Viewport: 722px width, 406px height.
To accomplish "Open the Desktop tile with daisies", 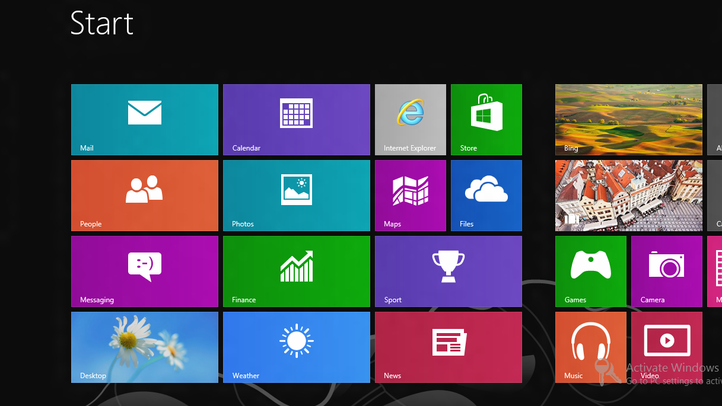I will click(x=144, y=347).
